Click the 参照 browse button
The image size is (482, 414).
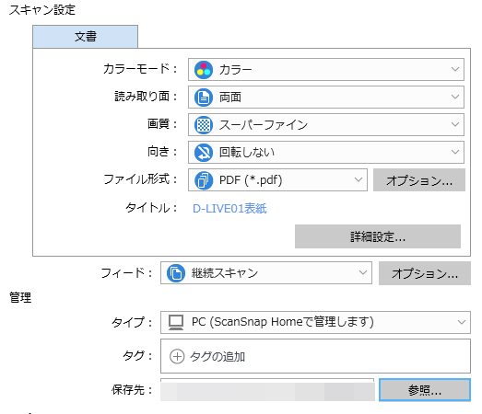point(425,390)
